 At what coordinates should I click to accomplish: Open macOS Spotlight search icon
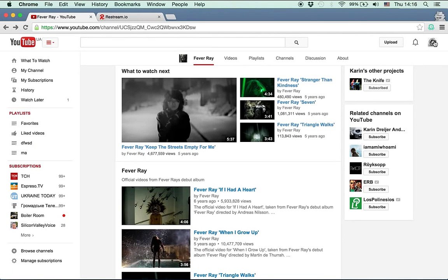click(426, 4)
